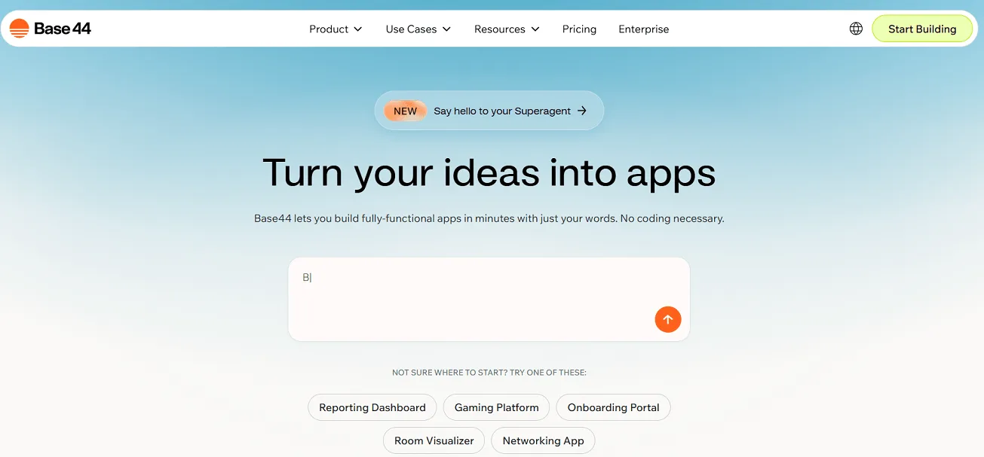Click the Turn your ideas into apps heading
Screen dimensions: 984x457
[489, 172]
